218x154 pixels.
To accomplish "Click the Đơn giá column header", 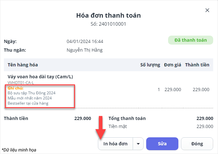I will pyautogui.click(x=173, y=65).
